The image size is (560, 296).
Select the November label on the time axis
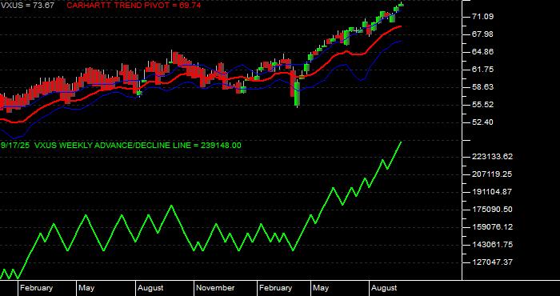(x=215, y=288)
